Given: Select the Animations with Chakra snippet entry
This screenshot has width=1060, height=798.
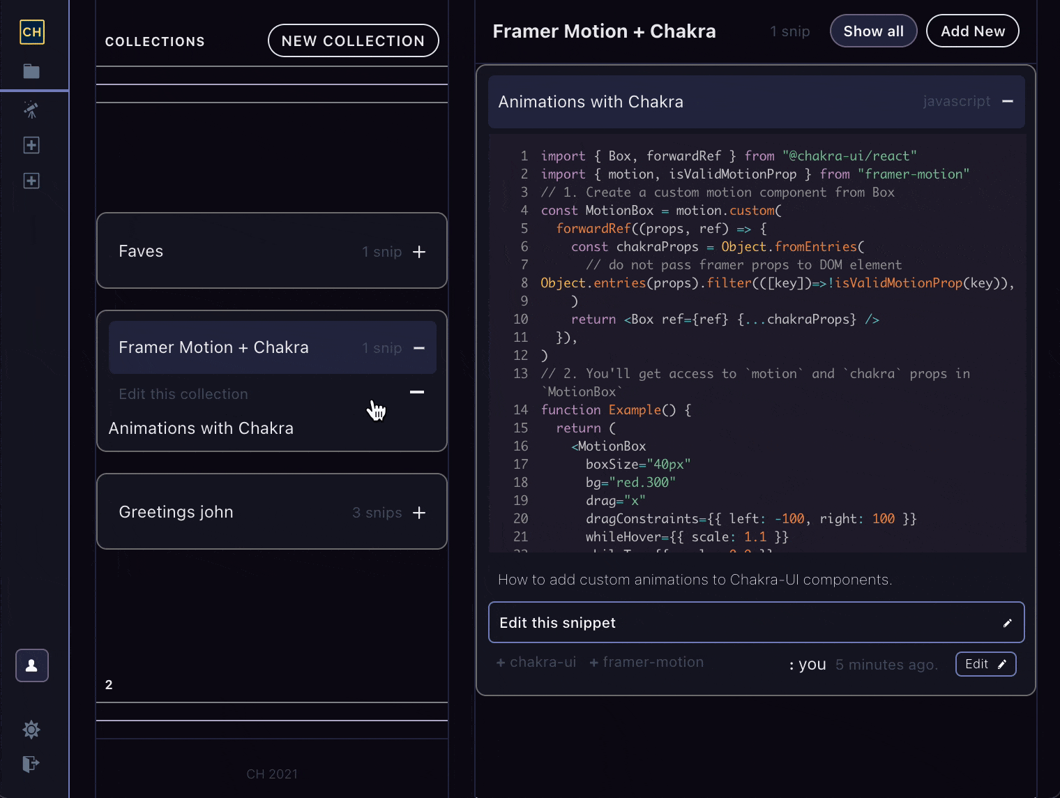Looking at the screenshot, I should 201,428.
